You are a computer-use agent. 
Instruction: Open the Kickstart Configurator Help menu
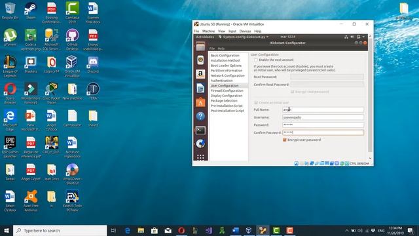tap(221, 49)
